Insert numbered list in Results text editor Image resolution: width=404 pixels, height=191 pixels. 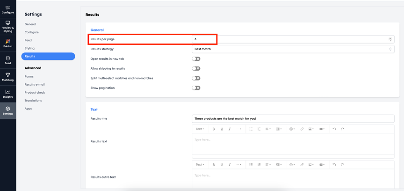coord(259,129)
